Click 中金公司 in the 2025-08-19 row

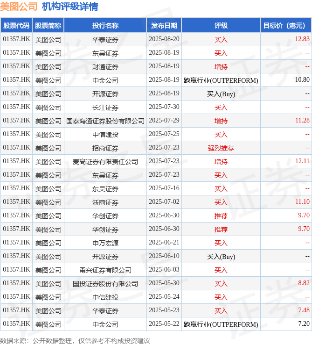pos(105,80)
